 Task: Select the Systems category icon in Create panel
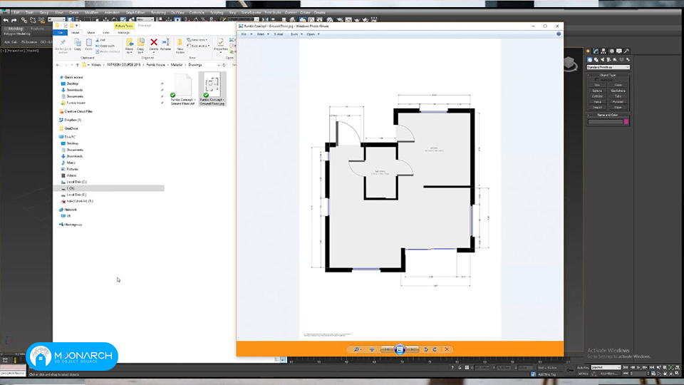point(628,60)
